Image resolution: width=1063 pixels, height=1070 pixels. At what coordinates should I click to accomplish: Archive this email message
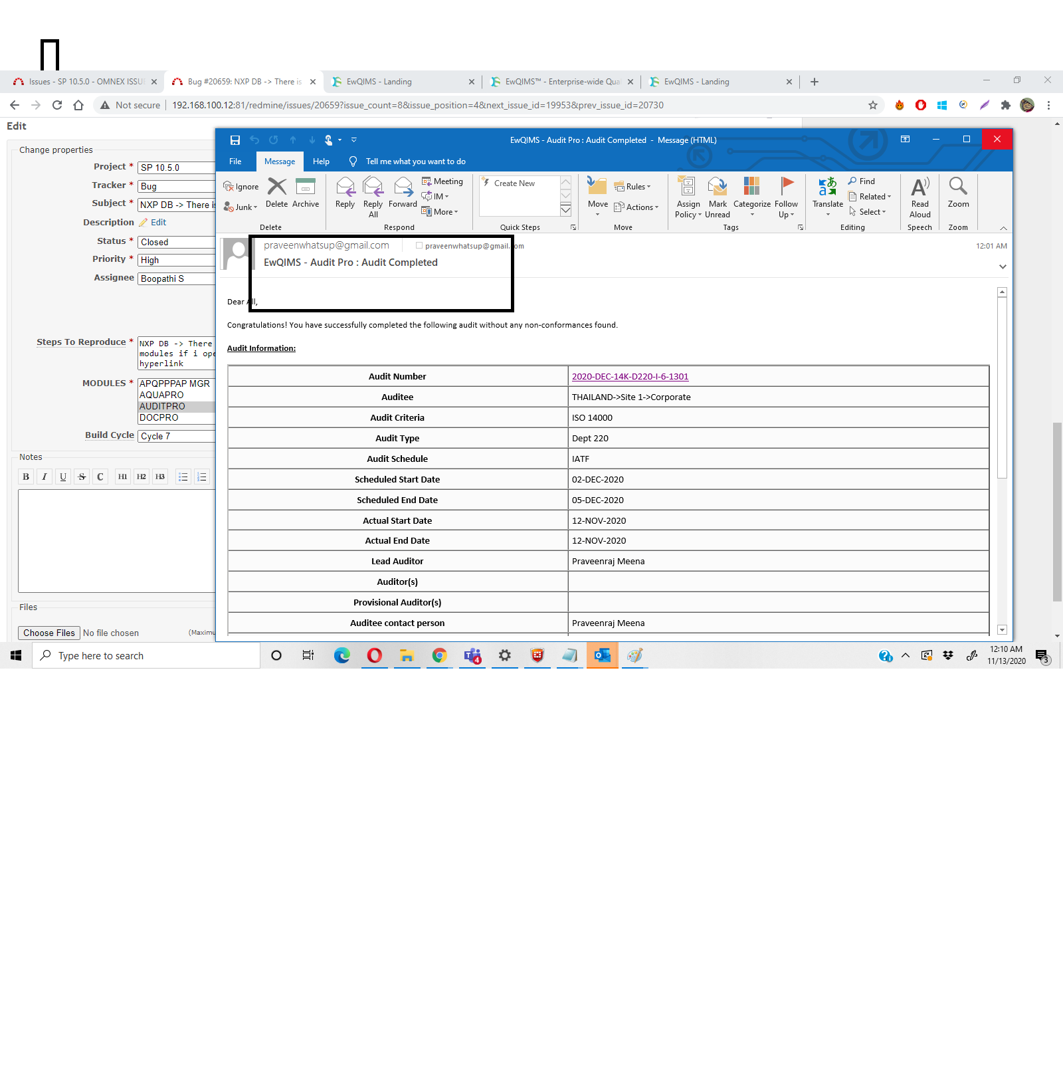[306, 193]
